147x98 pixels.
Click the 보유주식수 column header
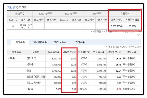(x=54, y=52)
